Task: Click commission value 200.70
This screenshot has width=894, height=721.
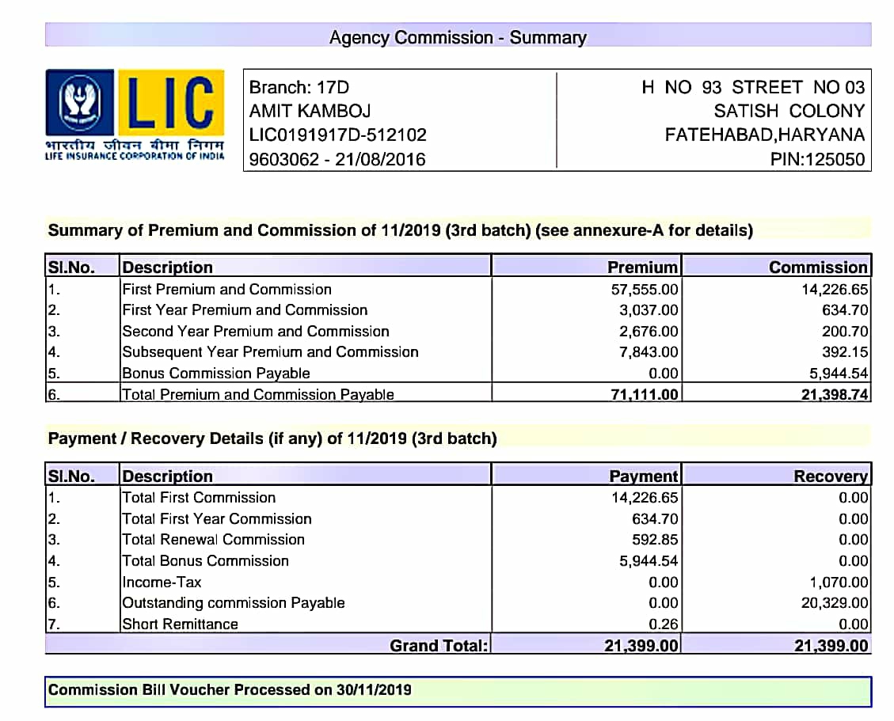Action: [845, 331]
